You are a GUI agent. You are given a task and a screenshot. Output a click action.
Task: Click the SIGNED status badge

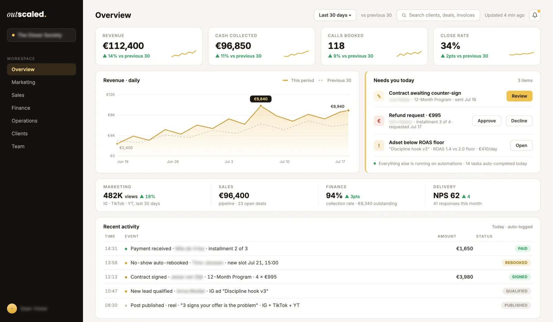tap(519, 277)
